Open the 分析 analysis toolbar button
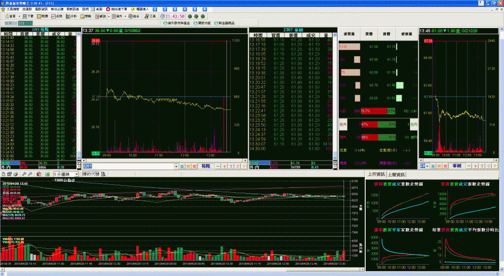Screen dimensions: 504x276 point(71,16)
